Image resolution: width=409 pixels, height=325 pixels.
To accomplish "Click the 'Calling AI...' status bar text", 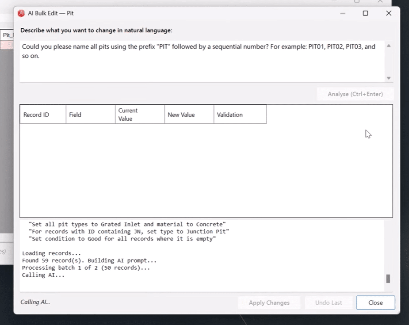I will 35,302.
